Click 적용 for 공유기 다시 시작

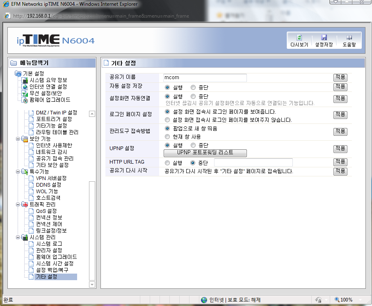[340, 171]
